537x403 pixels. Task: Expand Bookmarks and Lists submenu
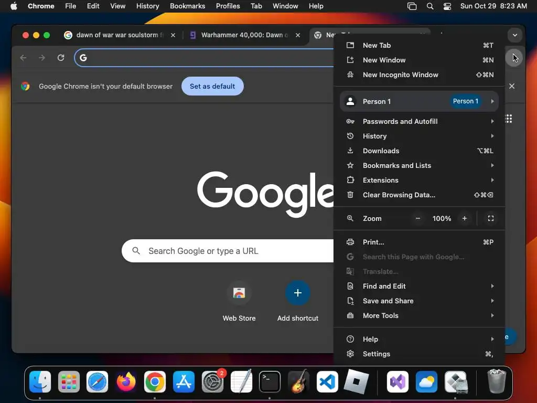419,165
